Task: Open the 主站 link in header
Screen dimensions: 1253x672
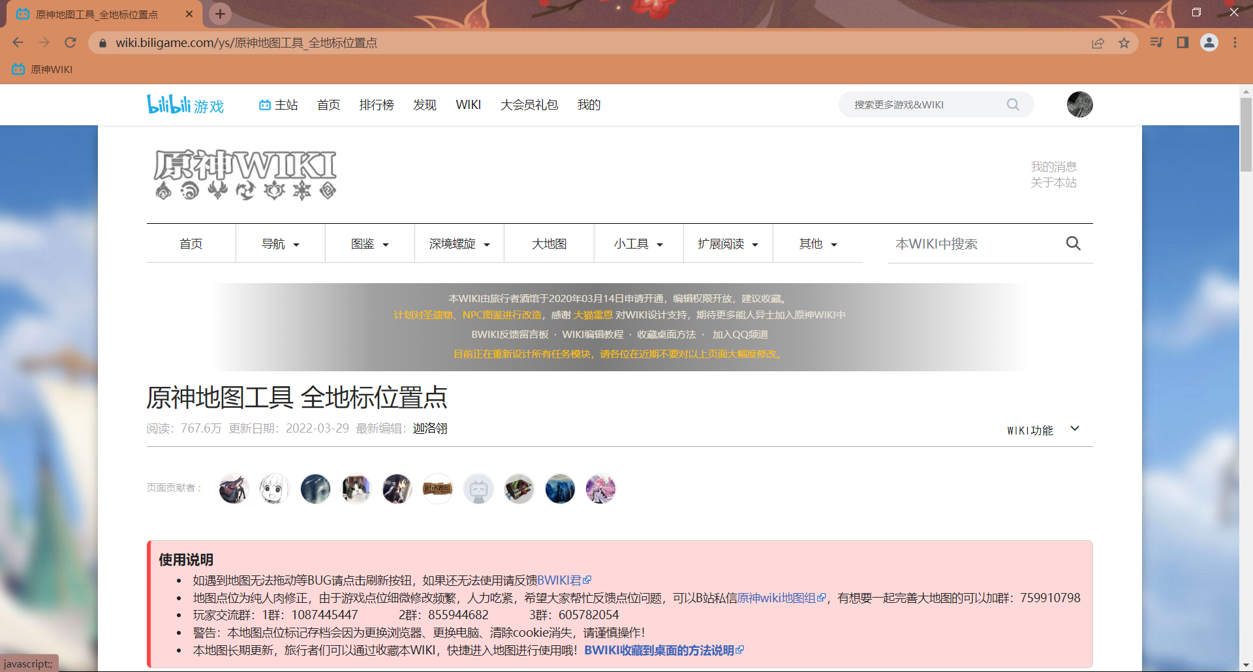Action: click(x=279, y=104)
